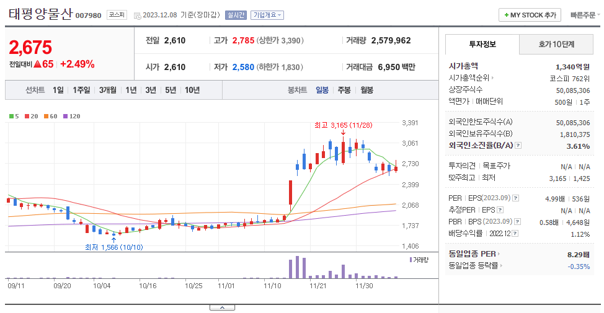Click the stock code 007980

(x=88, y=15)
